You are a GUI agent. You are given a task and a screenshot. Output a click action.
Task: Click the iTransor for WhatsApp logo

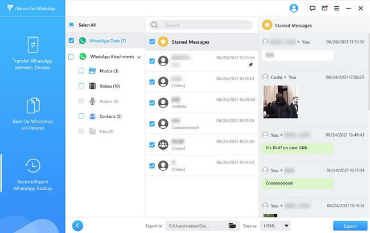tap(31, 9)
